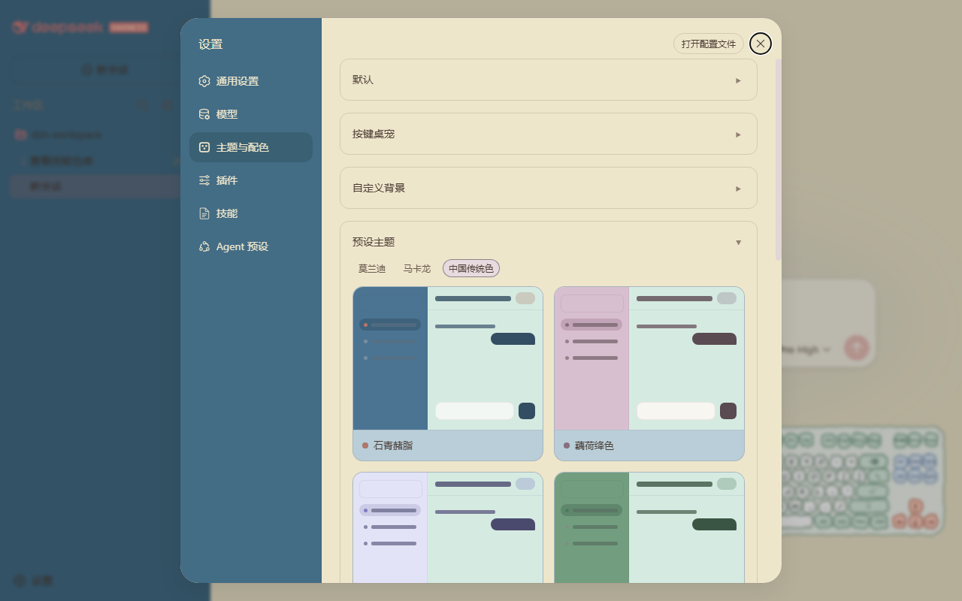Choose the lavender-sidebar theme preview card
Image resolution: width=962 pixels, height=601 pixels.
point(448,527)
